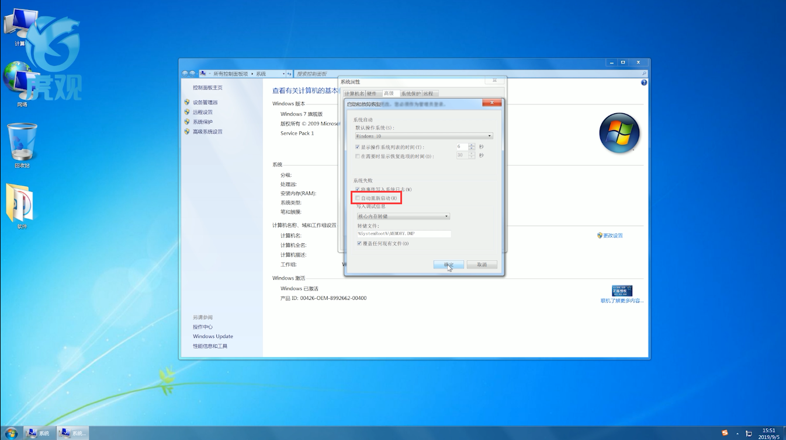Image resolution: width=786 pixels, height=440 pixels.
Task: Click the 更改设置 shield link
Action: pos(610,236)
